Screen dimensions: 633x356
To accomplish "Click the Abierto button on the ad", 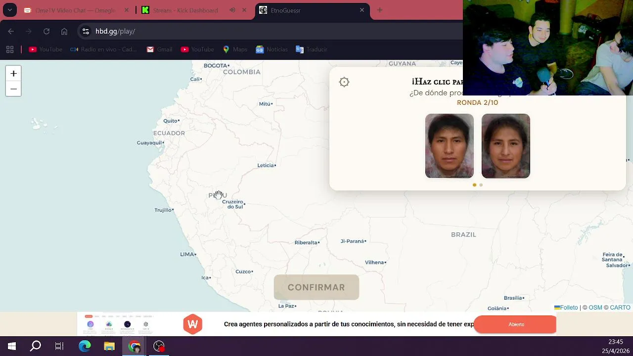I will [515, 324].
